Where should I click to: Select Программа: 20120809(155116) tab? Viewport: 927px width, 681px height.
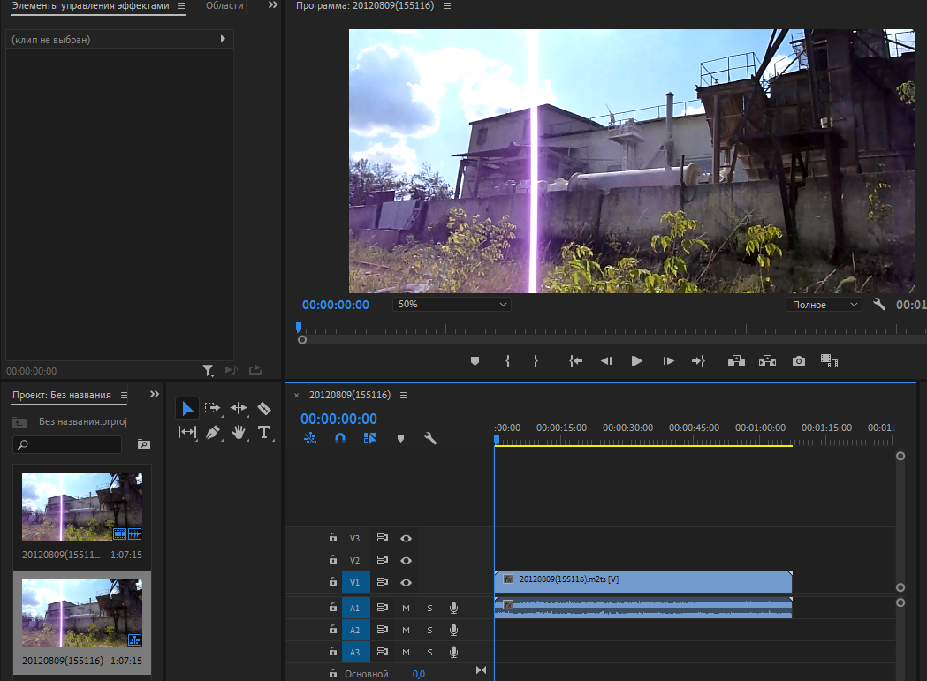pos(365,6)
